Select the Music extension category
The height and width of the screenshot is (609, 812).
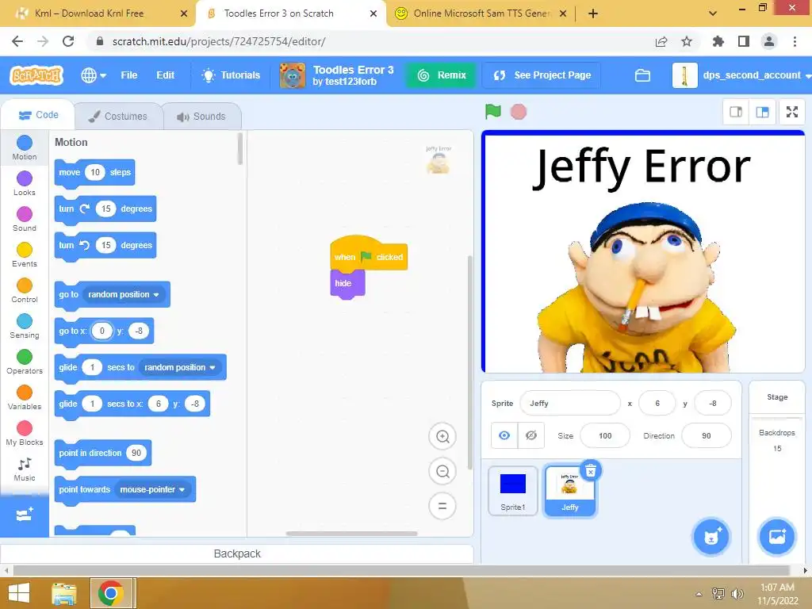[x=25, y=469]
